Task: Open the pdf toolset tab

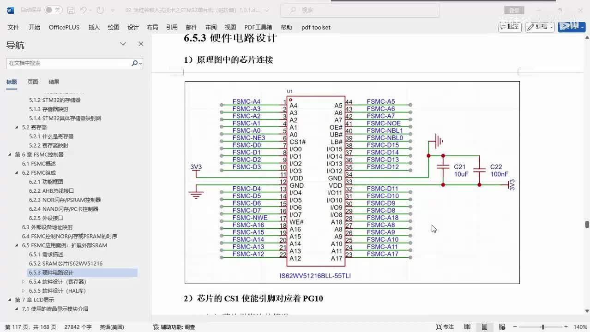Action: point(316,27)
